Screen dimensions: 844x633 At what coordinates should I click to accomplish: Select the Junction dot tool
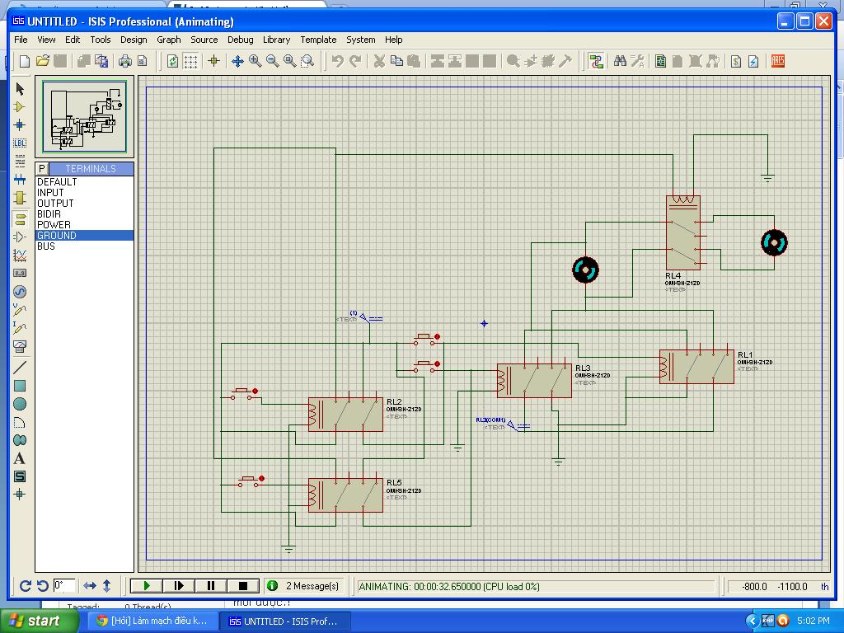pyautogui.click(x=20, y=125)
